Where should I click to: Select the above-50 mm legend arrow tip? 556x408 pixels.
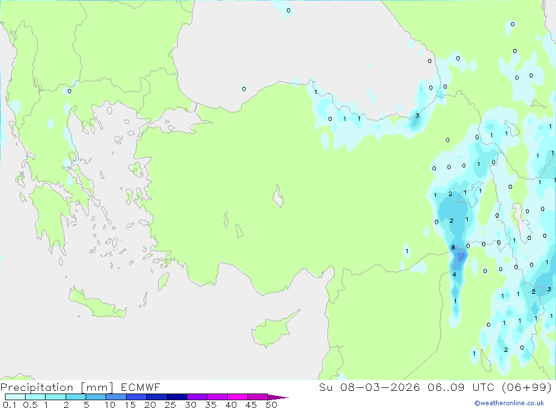(277, 397)
